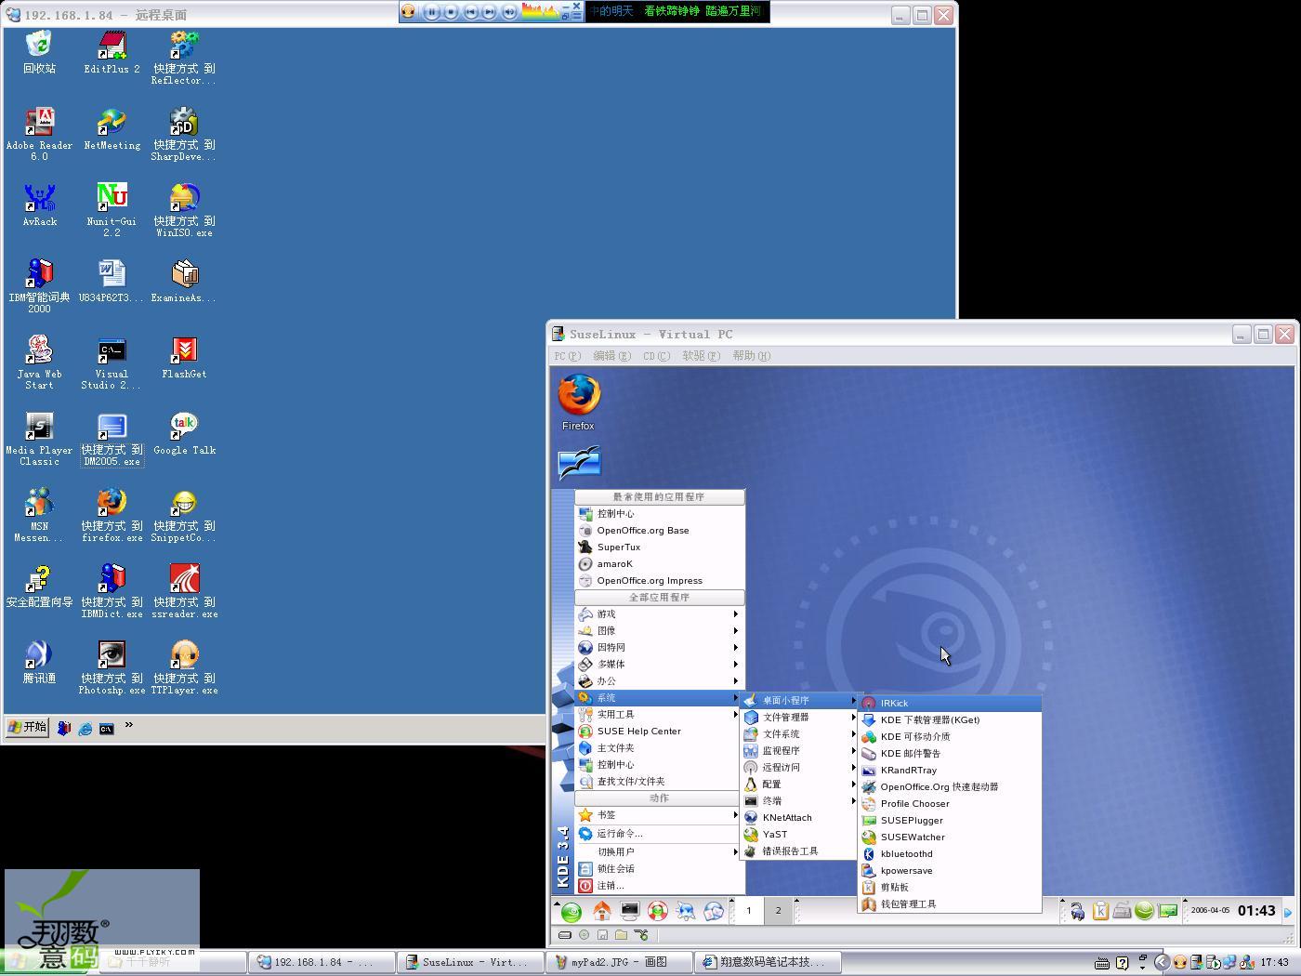Screen dimensions: 1301x976
Task: Switch to virtual desktop 2 in pager
Action: click(779, 911)
